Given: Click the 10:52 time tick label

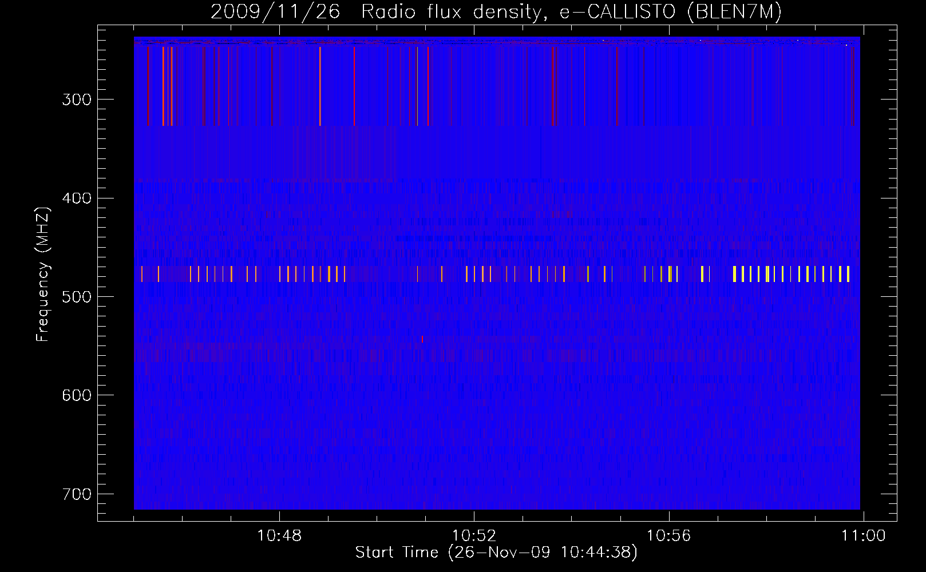Looking at the screenshot, I should [474, 536].
